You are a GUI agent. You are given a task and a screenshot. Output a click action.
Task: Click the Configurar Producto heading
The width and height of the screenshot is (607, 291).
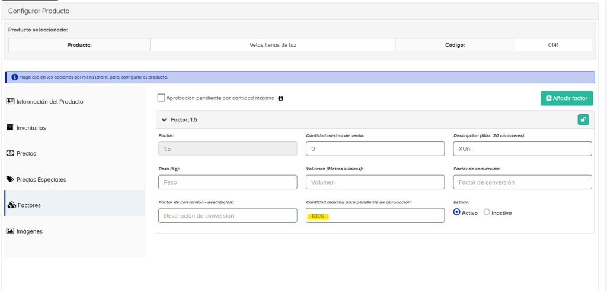coord(39,11)
